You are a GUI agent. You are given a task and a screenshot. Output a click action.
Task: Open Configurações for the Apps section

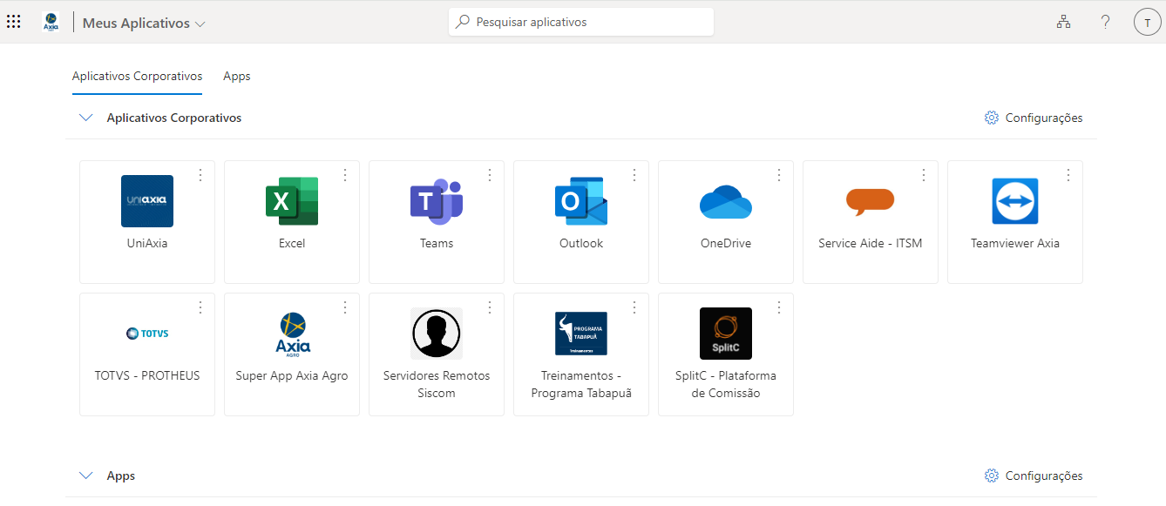1034,476
